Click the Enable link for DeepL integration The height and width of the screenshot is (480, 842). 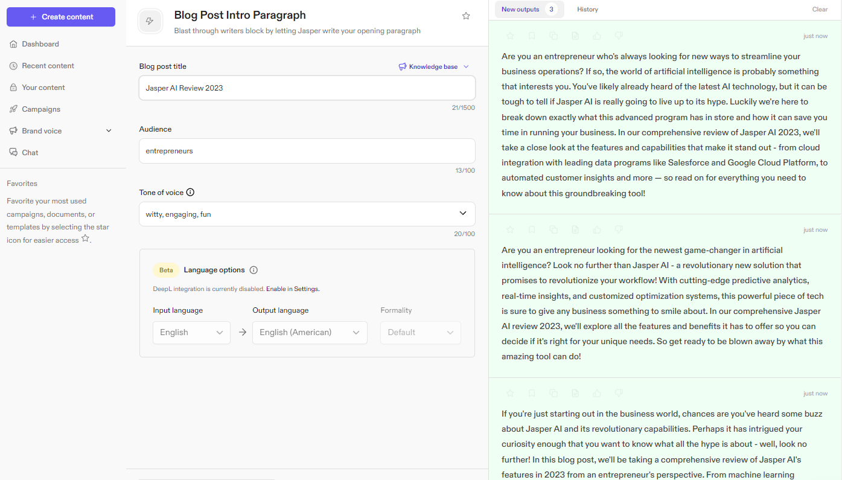[276, 289]
